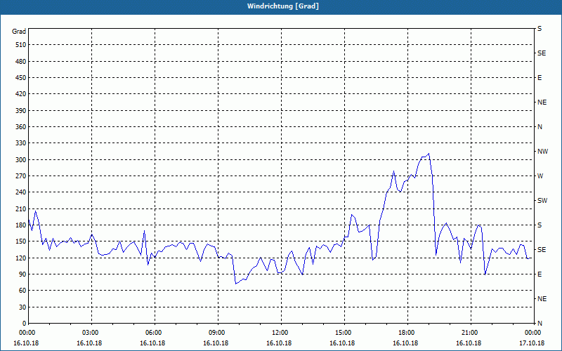Image resolution: width=562 pixels, height=351 pixels.
Task: Select the 150 degree axis label
Action: point(20,241)
